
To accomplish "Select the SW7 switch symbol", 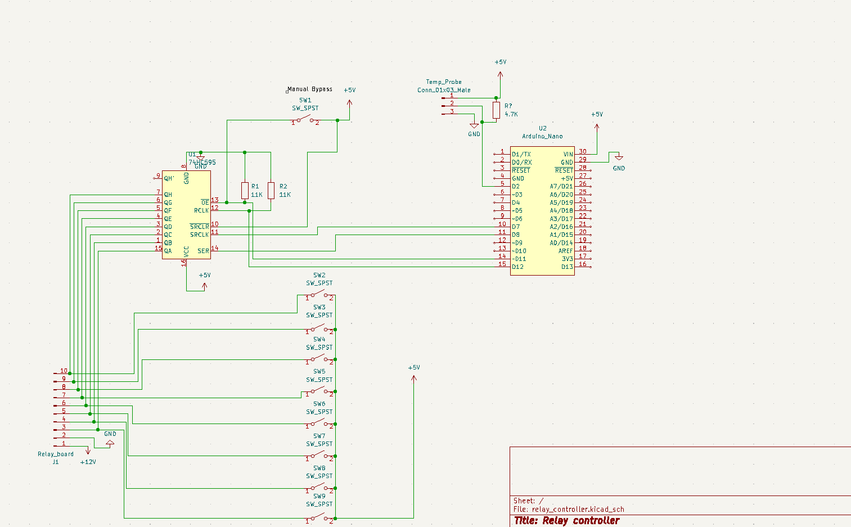I will [319, 455].
